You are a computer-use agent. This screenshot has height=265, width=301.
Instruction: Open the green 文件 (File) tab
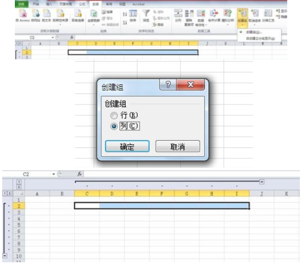pyautogui.click(x=21, y=4)
